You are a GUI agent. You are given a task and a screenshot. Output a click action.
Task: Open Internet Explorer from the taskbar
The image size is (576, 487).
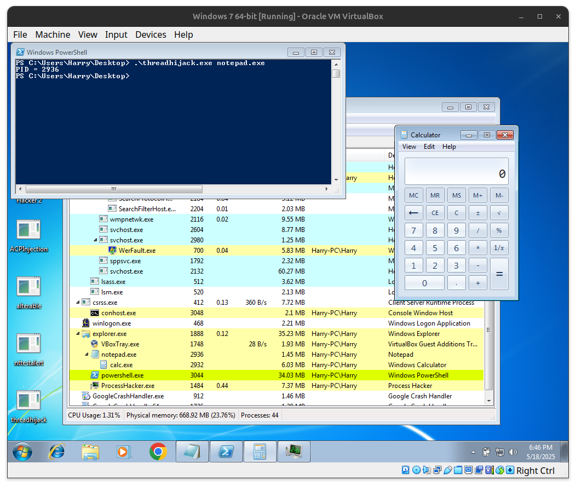56,451
